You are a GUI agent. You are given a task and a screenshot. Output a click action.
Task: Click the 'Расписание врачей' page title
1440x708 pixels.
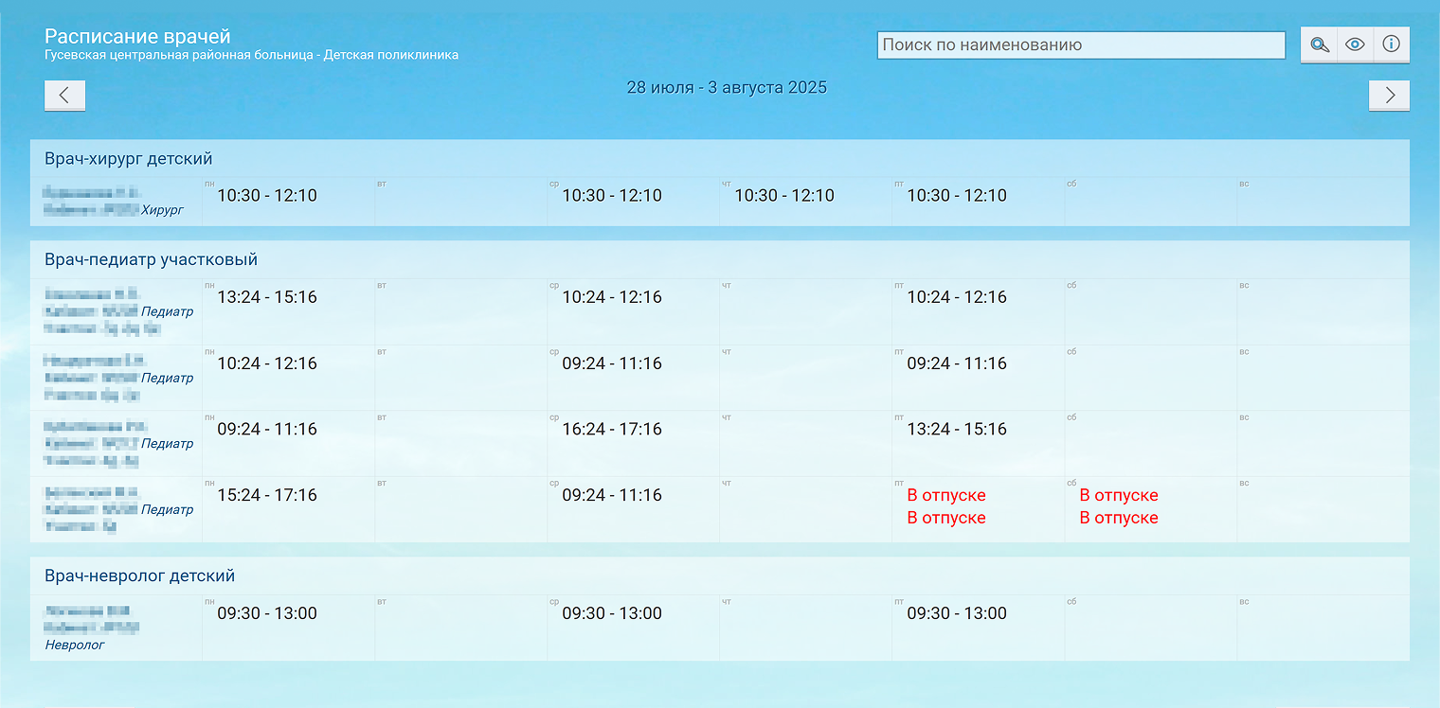[137, 37]
